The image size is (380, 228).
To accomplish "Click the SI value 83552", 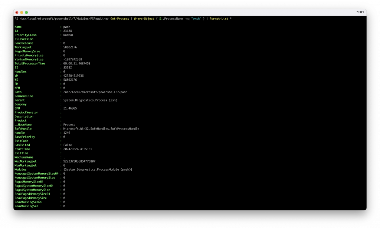I will [68, 68].
